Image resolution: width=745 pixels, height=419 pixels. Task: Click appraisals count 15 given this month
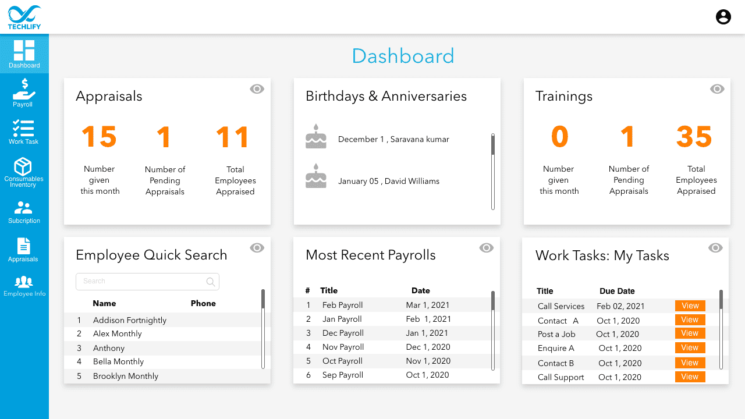(x=99, y=137)
